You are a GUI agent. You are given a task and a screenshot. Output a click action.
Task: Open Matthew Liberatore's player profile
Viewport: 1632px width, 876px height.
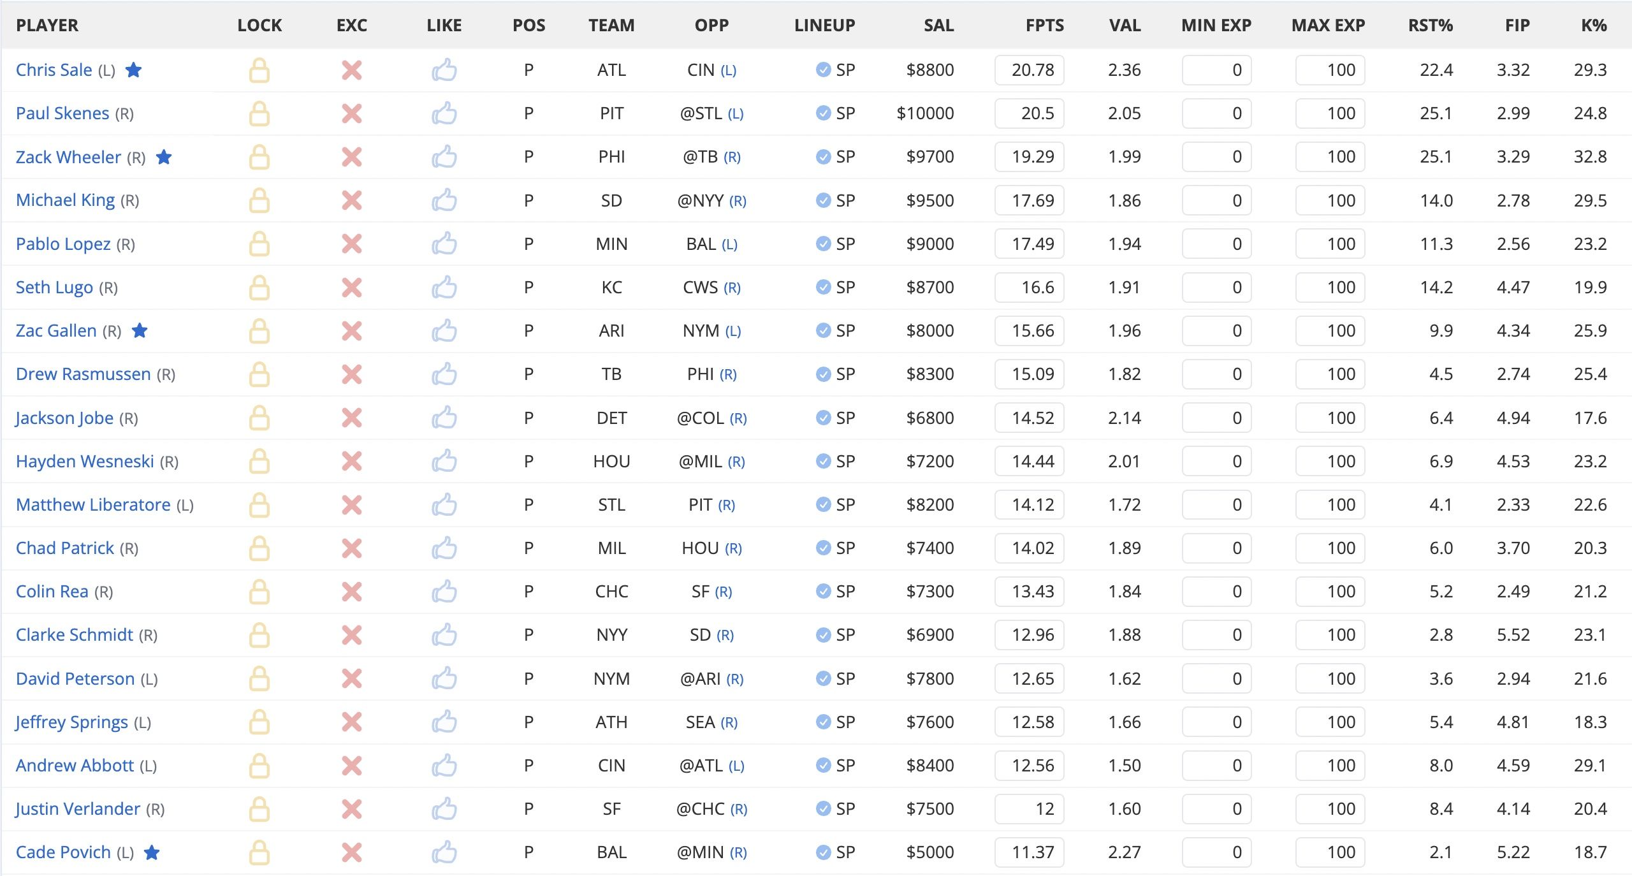[94, 504]
